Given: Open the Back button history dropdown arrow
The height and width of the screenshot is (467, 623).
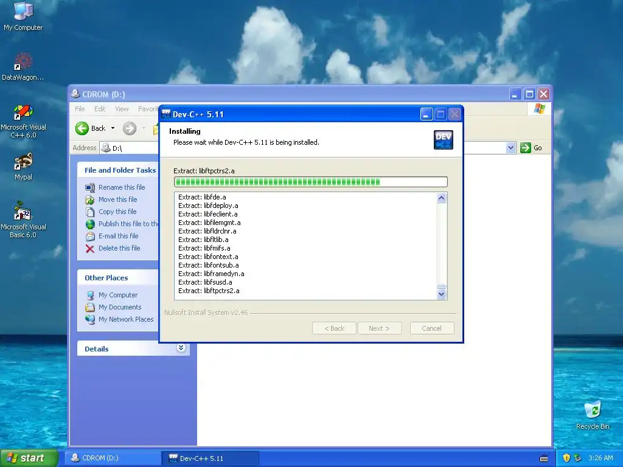Looking at the screenshot, I should coord(113,128).
